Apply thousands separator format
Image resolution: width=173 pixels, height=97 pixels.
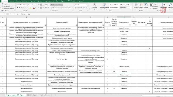point(81,8)
